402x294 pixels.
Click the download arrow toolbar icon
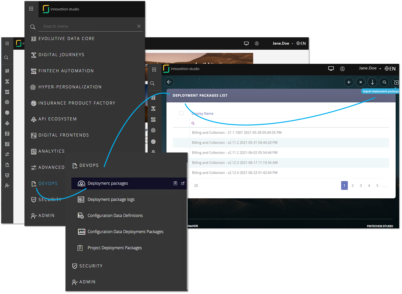point(373,82)
